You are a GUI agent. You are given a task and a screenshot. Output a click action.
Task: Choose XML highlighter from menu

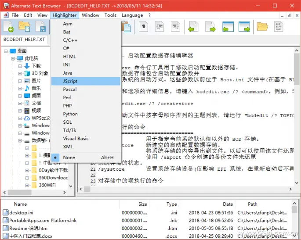pyautogui.click(x=86, y=147)
